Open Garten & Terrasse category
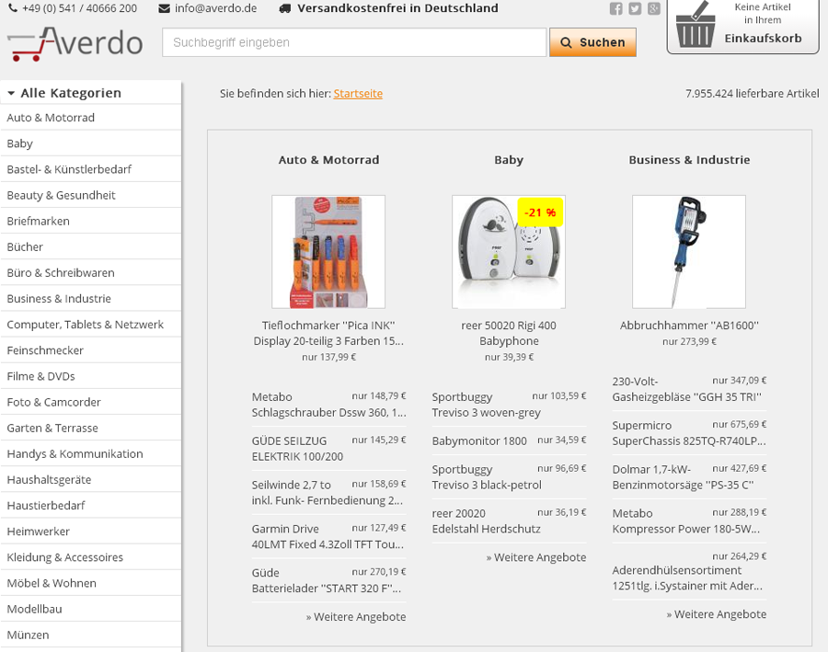Image resolution: width=828 pixels, height=652 pixels. [91, 429]
